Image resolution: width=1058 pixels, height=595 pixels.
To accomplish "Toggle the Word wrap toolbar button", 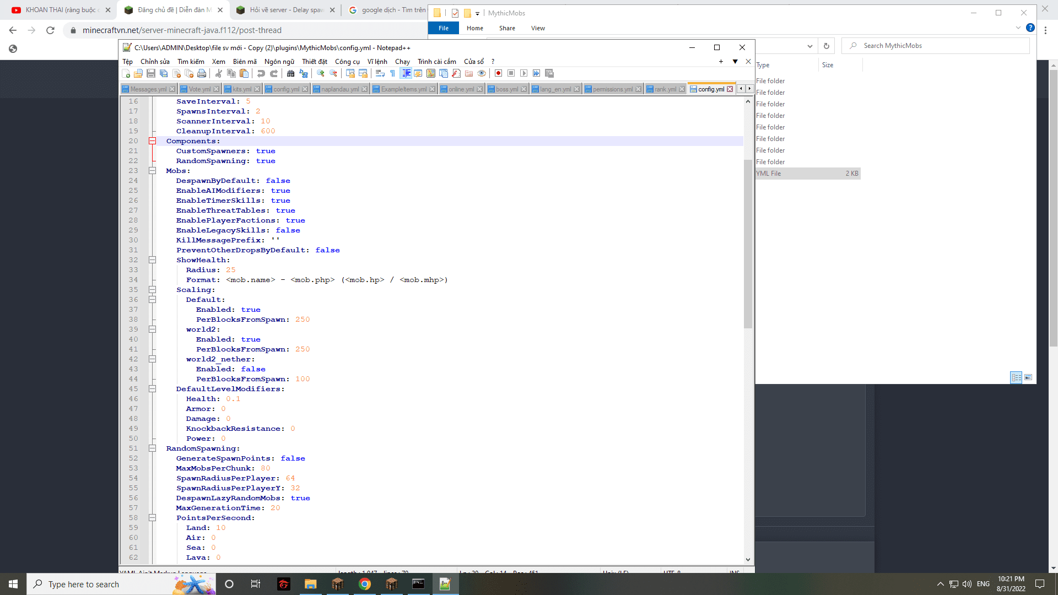I will pyautogui.click(x=380, y=73).
